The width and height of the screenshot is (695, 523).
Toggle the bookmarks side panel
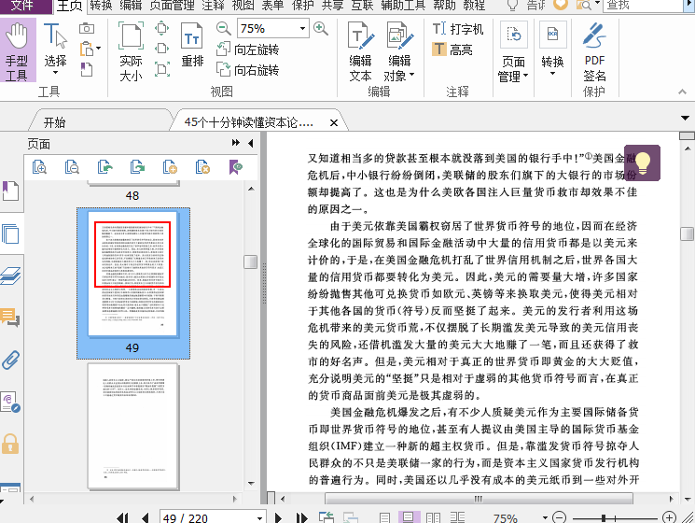point(10,191)
